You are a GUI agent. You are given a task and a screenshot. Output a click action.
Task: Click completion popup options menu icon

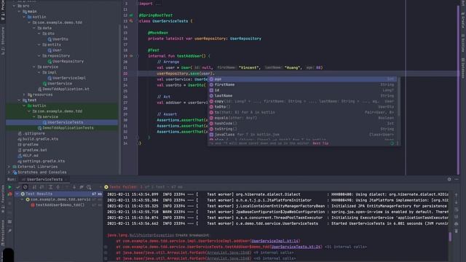pos(398,143)
